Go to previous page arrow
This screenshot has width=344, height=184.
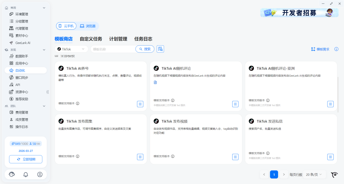[264, 174]
